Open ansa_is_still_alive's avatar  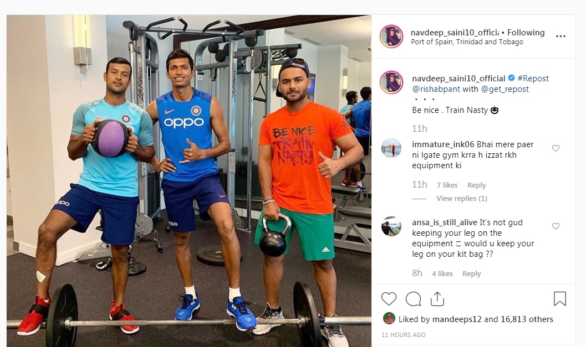pyautogui.click(x=391, y=226)
